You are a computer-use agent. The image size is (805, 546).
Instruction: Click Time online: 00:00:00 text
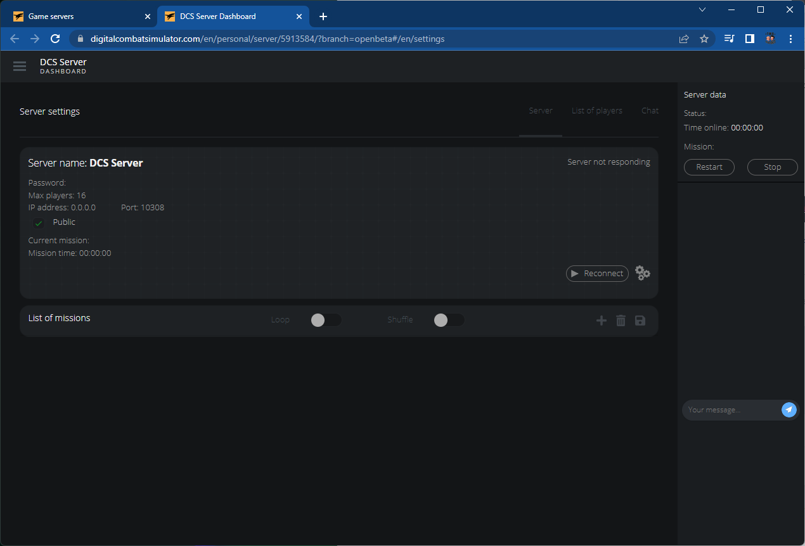click(723, 127)
